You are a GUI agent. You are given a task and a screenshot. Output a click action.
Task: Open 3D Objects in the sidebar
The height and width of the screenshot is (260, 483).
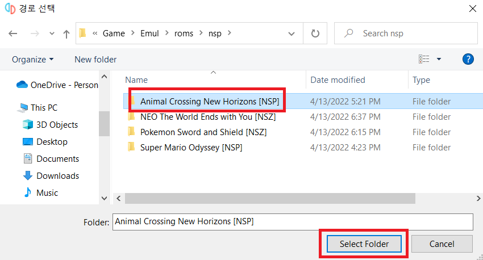coord(50,125)
